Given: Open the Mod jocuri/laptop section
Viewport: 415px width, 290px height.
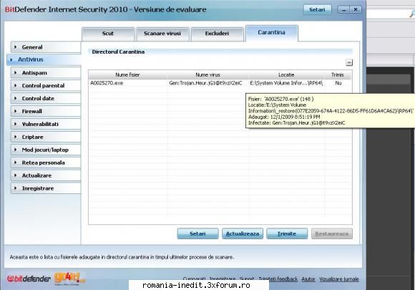Looking at the screenshot, I should 46,150.
